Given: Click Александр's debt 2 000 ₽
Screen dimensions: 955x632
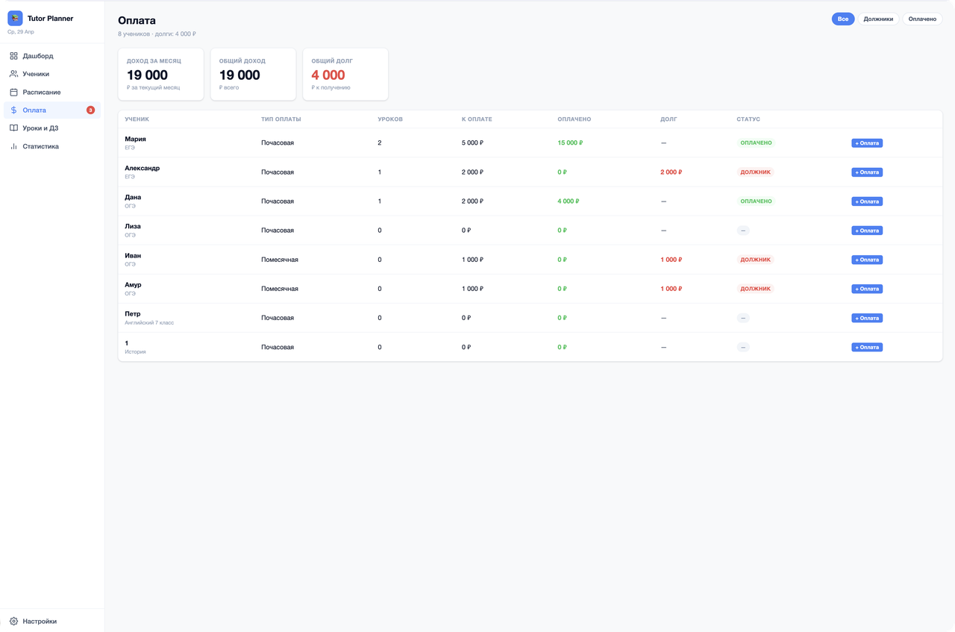Looking at the screenshot, I should point(671,172).
